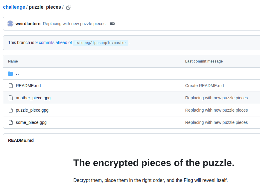Expand the commit message ellipsis
The width and height of the screenshot is (260, 187).
click(112, 23)
